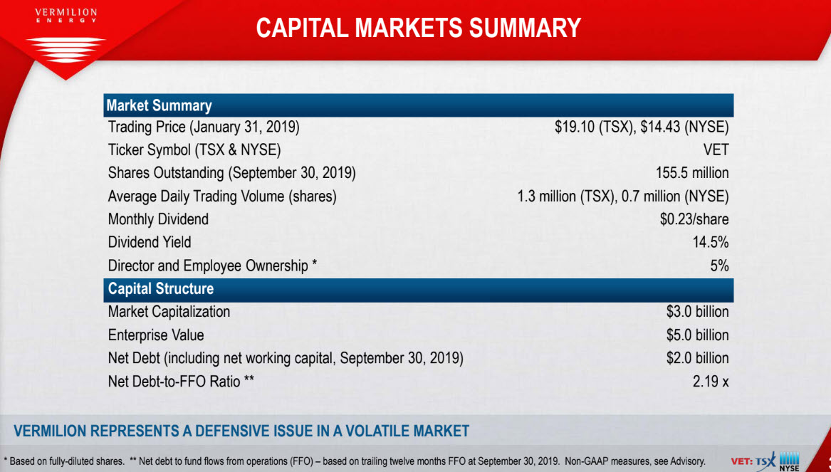Image resolution: width=831 pixels, height=472 pixels.
Task: Select 'Average Daily Trading Volume (shares)' label
Action: coord(223,196)
